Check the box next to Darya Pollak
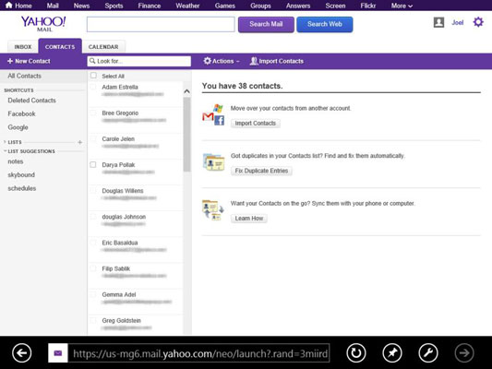The height and width of the screenshot is (369, 492). [x=93, y=164]
